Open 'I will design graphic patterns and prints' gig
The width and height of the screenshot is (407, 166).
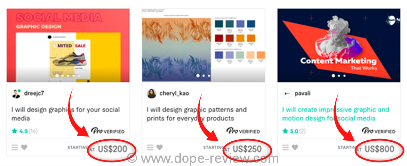pos(197,114)
